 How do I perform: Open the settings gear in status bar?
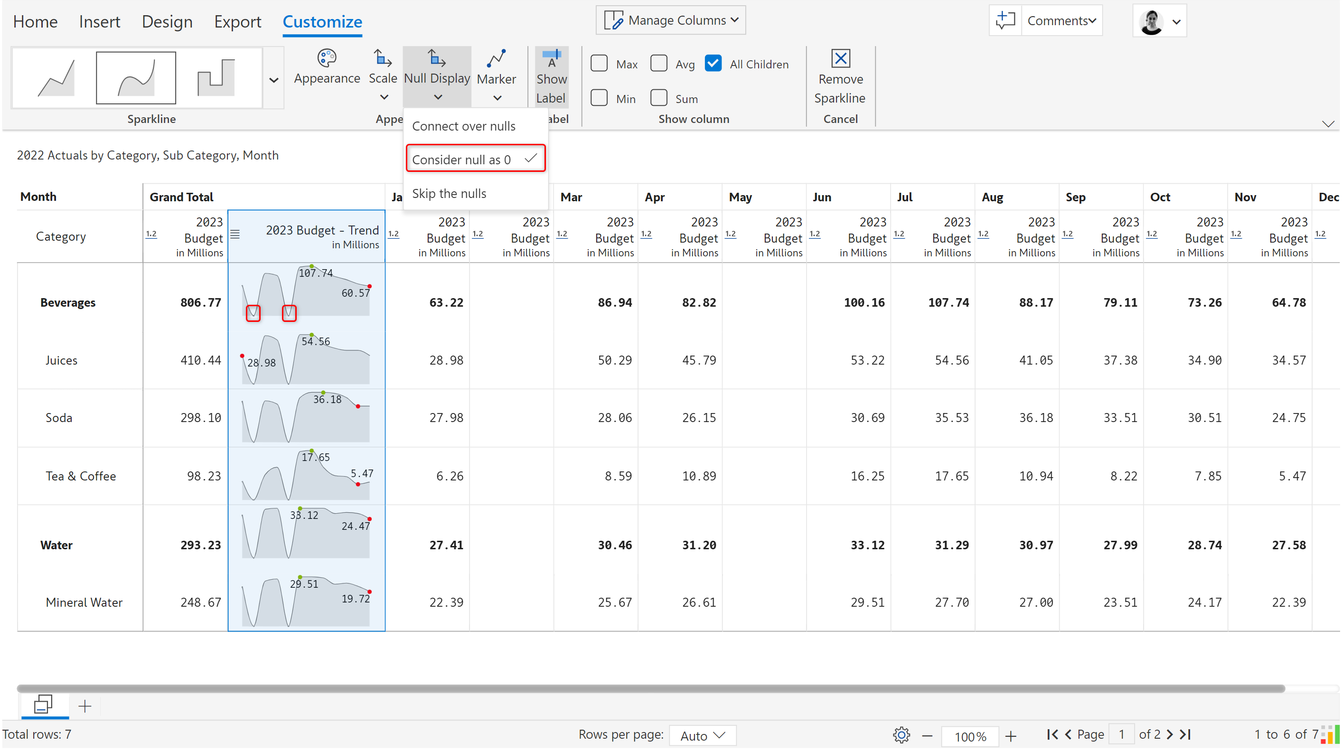(901, 735)
